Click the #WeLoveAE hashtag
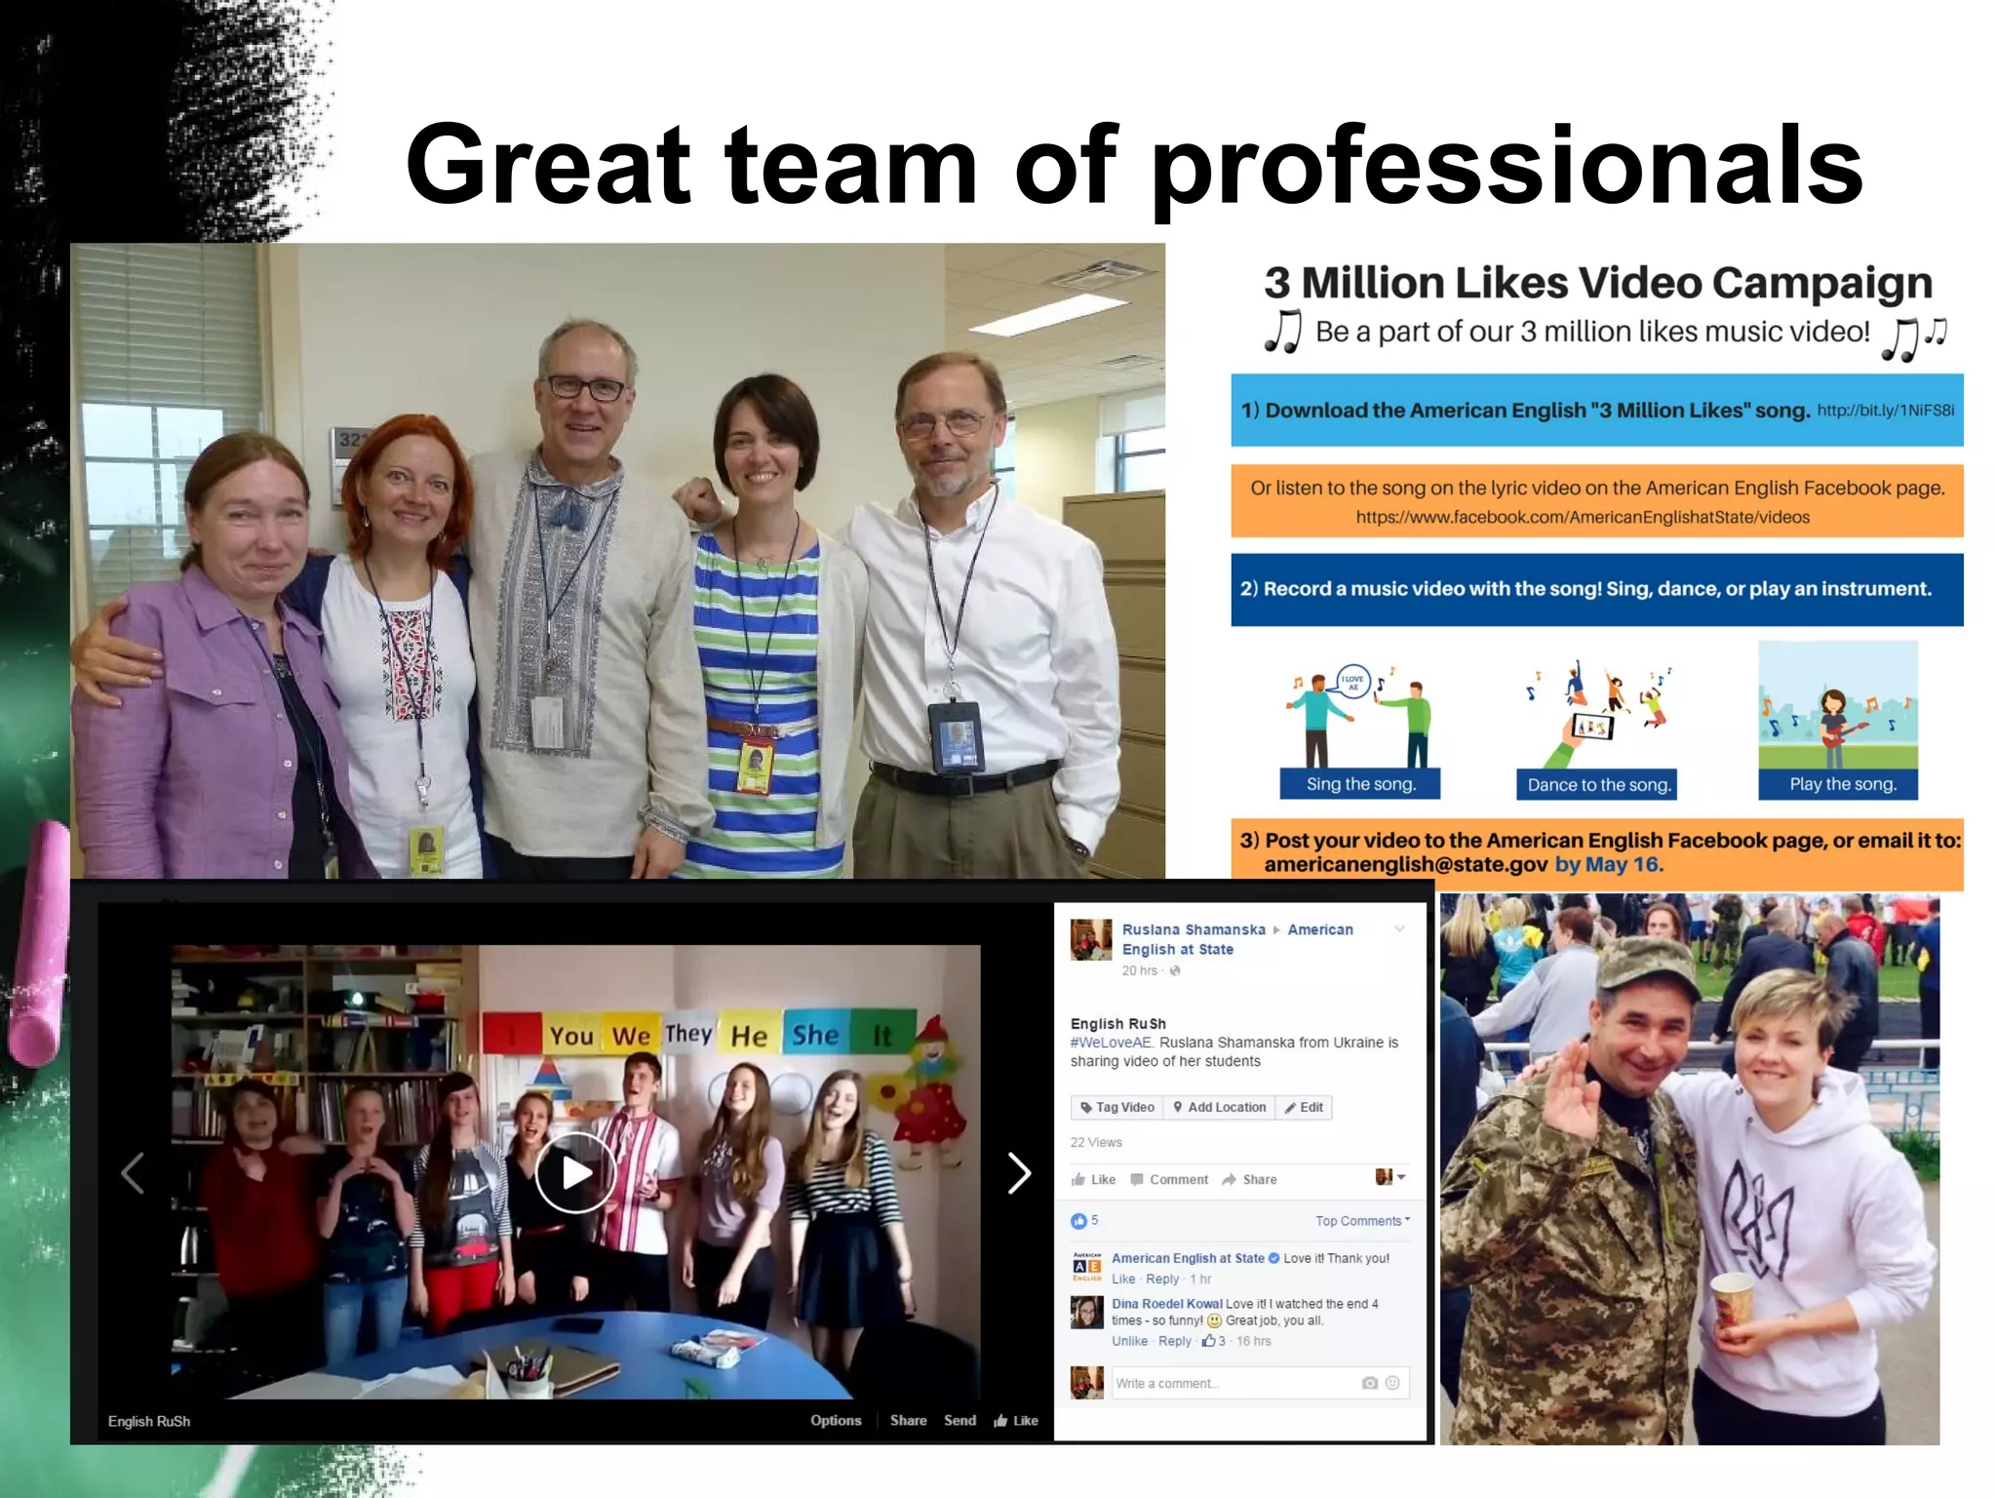 click(1111, 1043)
